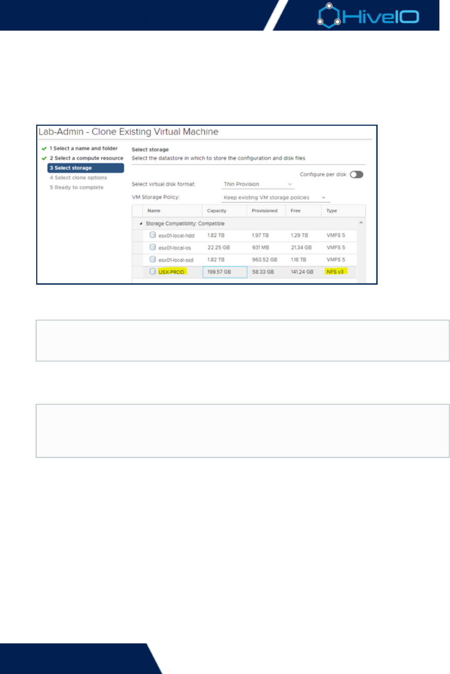Select the esx01-local-hdd datastore icon

pyautogui.click(x=152, y=235)
